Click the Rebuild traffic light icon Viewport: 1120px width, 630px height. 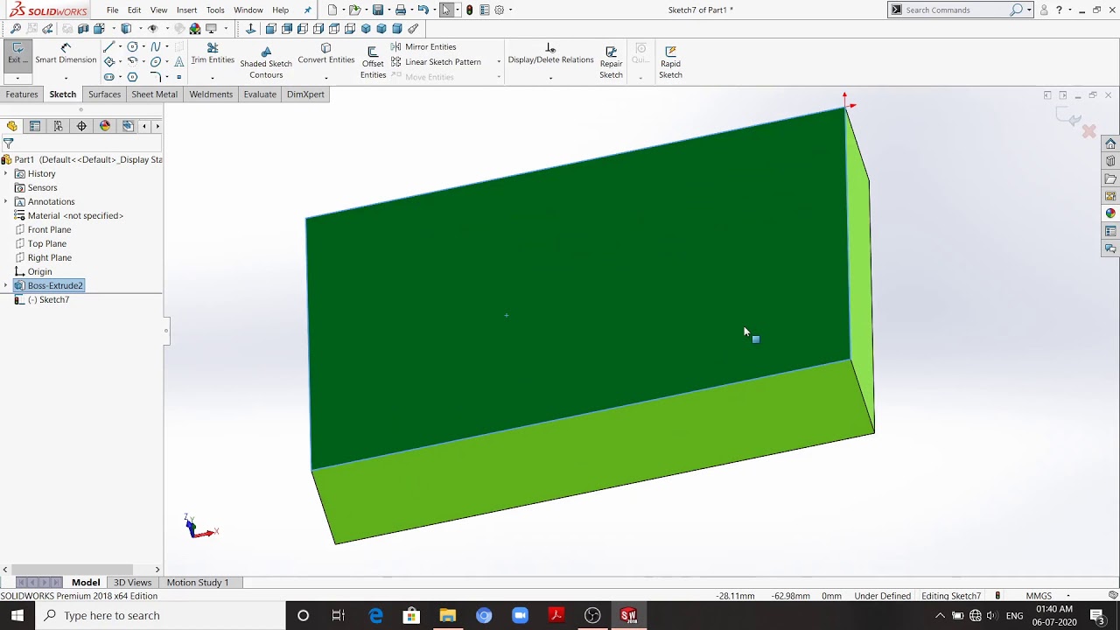(470, 10)
